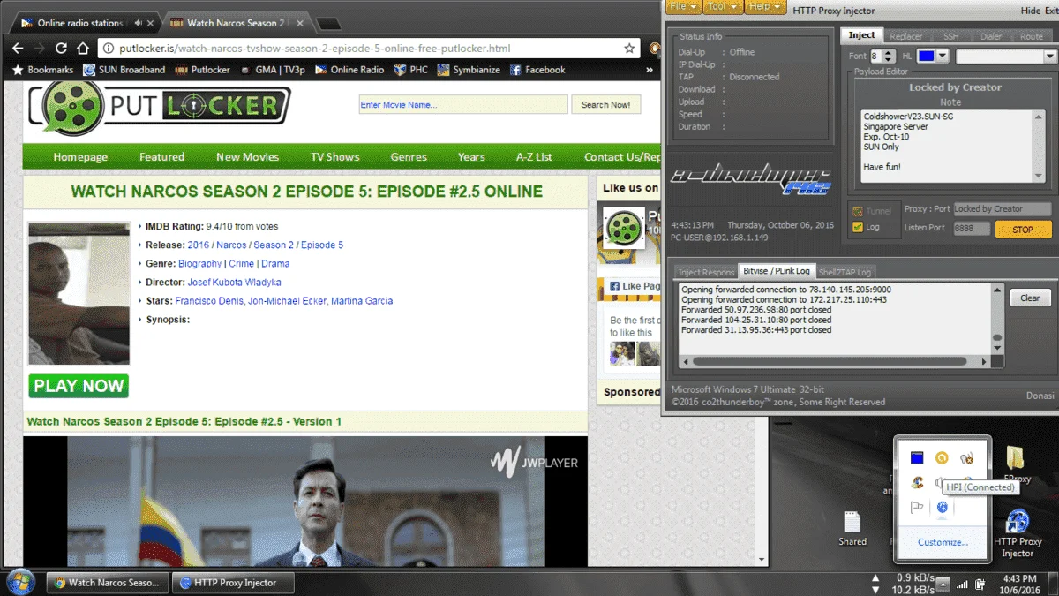
Task: Open the Shell2TAP Log tab
Action: tap(845, 272)
